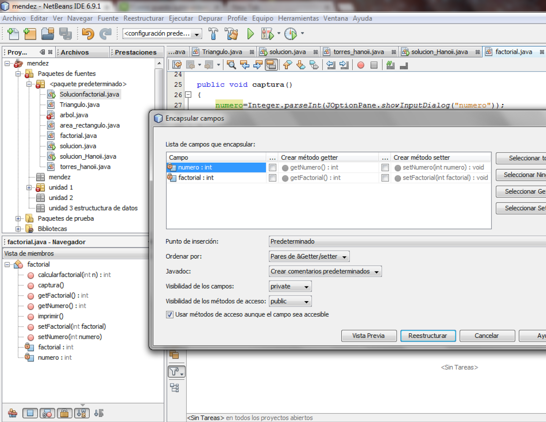Uncheck Usar métodos de acceso aunque el campo sea accesible

point(170,315)
